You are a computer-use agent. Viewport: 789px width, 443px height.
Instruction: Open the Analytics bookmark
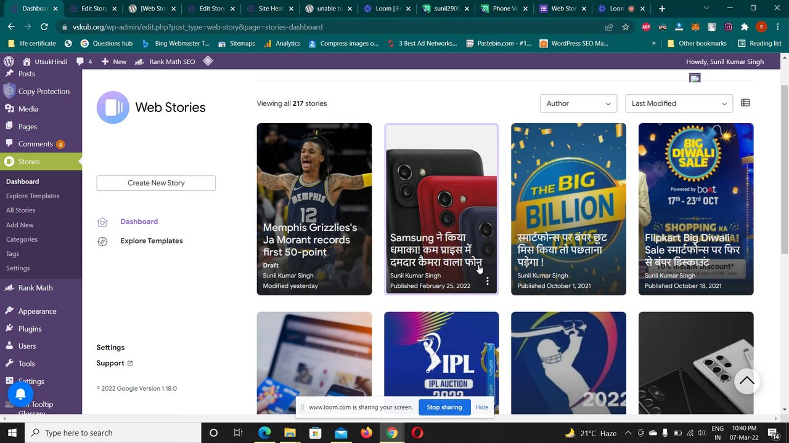[282, 44]
